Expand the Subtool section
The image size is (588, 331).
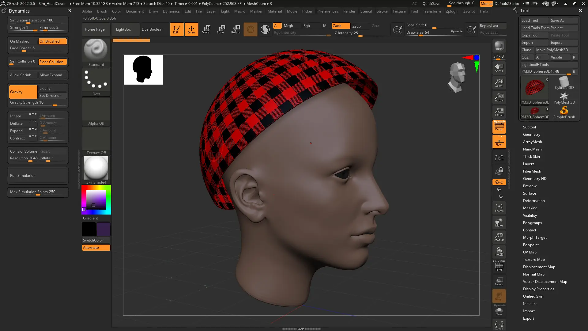[529, 127]
